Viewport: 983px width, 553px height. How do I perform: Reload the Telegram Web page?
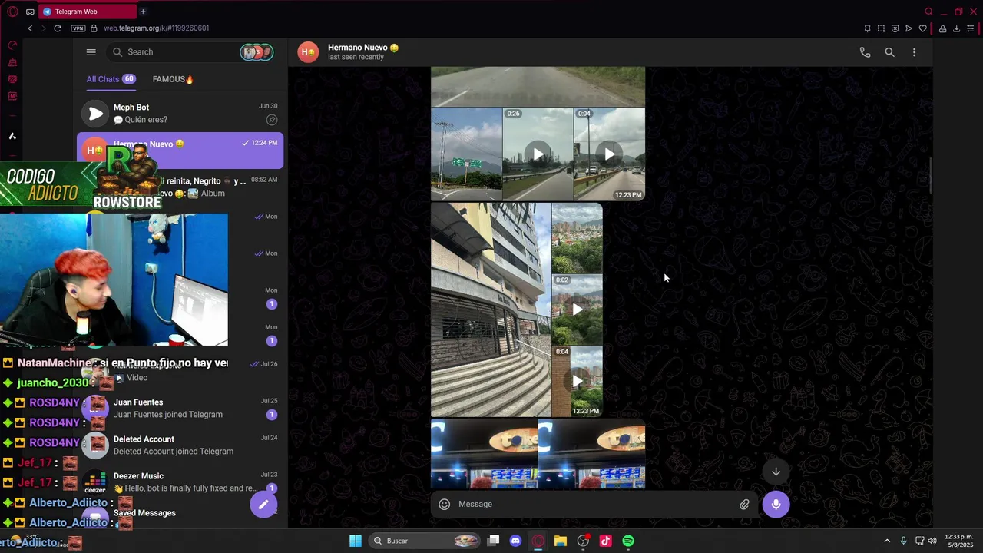click(x=58, y=28)
